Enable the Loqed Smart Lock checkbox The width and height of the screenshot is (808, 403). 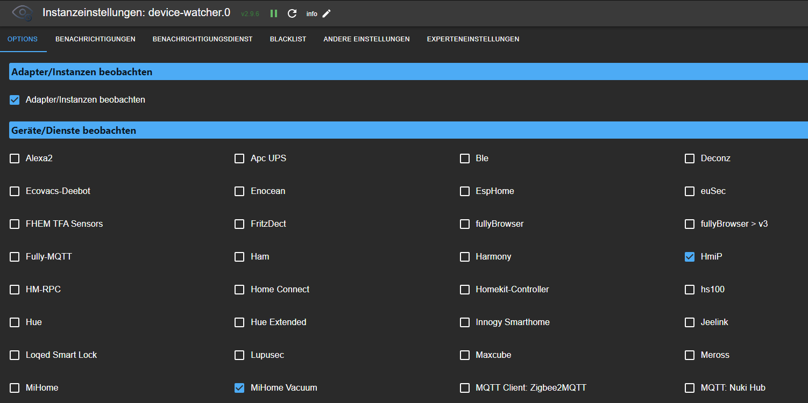(15, 355)
